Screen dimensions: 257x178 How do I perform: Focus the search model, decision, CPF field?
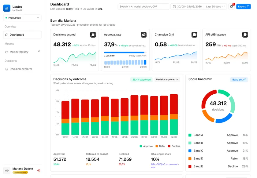tap(143, 6)
